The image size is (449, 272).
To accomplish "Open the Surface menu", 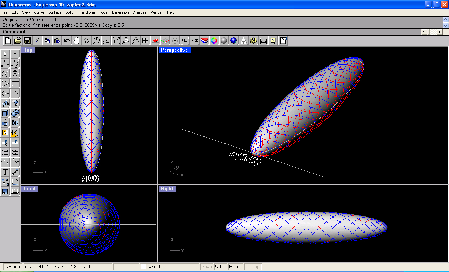I will pos(55,12).
